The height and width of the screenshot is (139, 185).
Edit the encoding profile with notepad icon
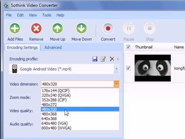(x=103, y=59)
